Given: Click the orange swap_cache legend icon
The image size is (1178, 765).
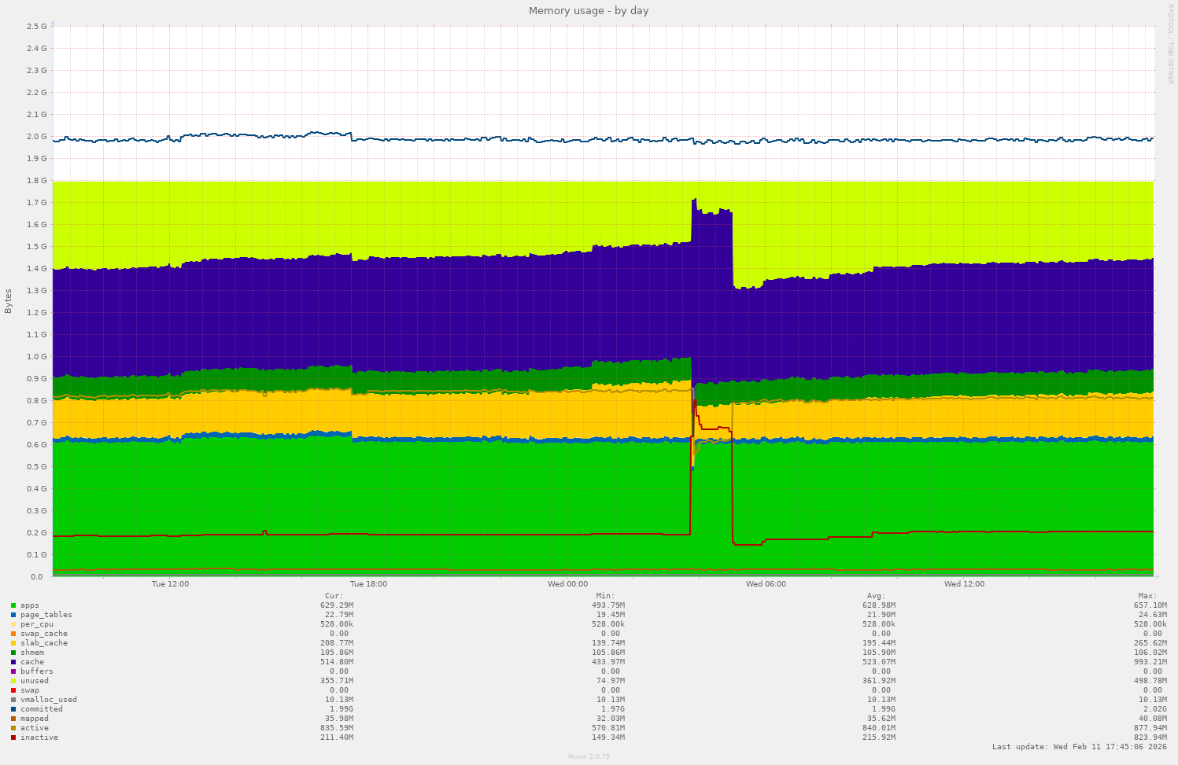Looking at the screenshot, I should [x=13, y=633].
